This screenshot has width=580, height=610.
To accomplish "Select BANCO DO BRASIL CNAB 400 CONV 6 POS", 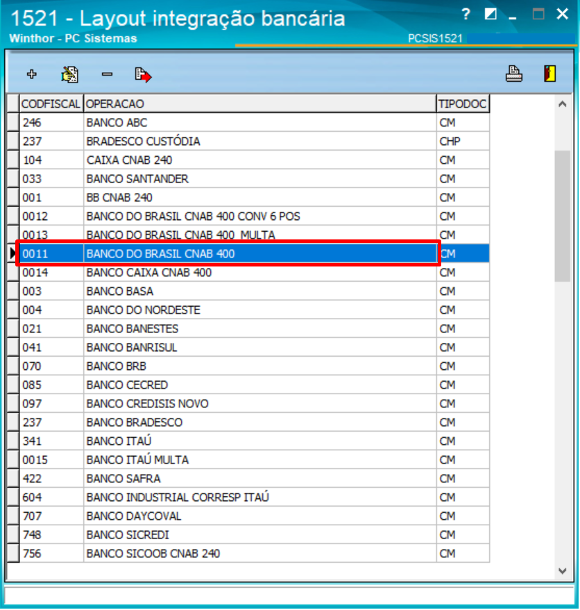I will click(x=255, y=216).
